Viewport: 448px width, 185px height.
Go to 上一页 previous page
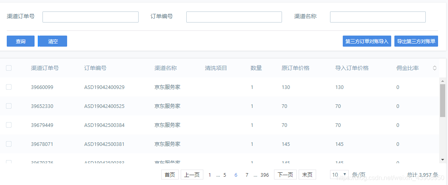click(192, 175)
